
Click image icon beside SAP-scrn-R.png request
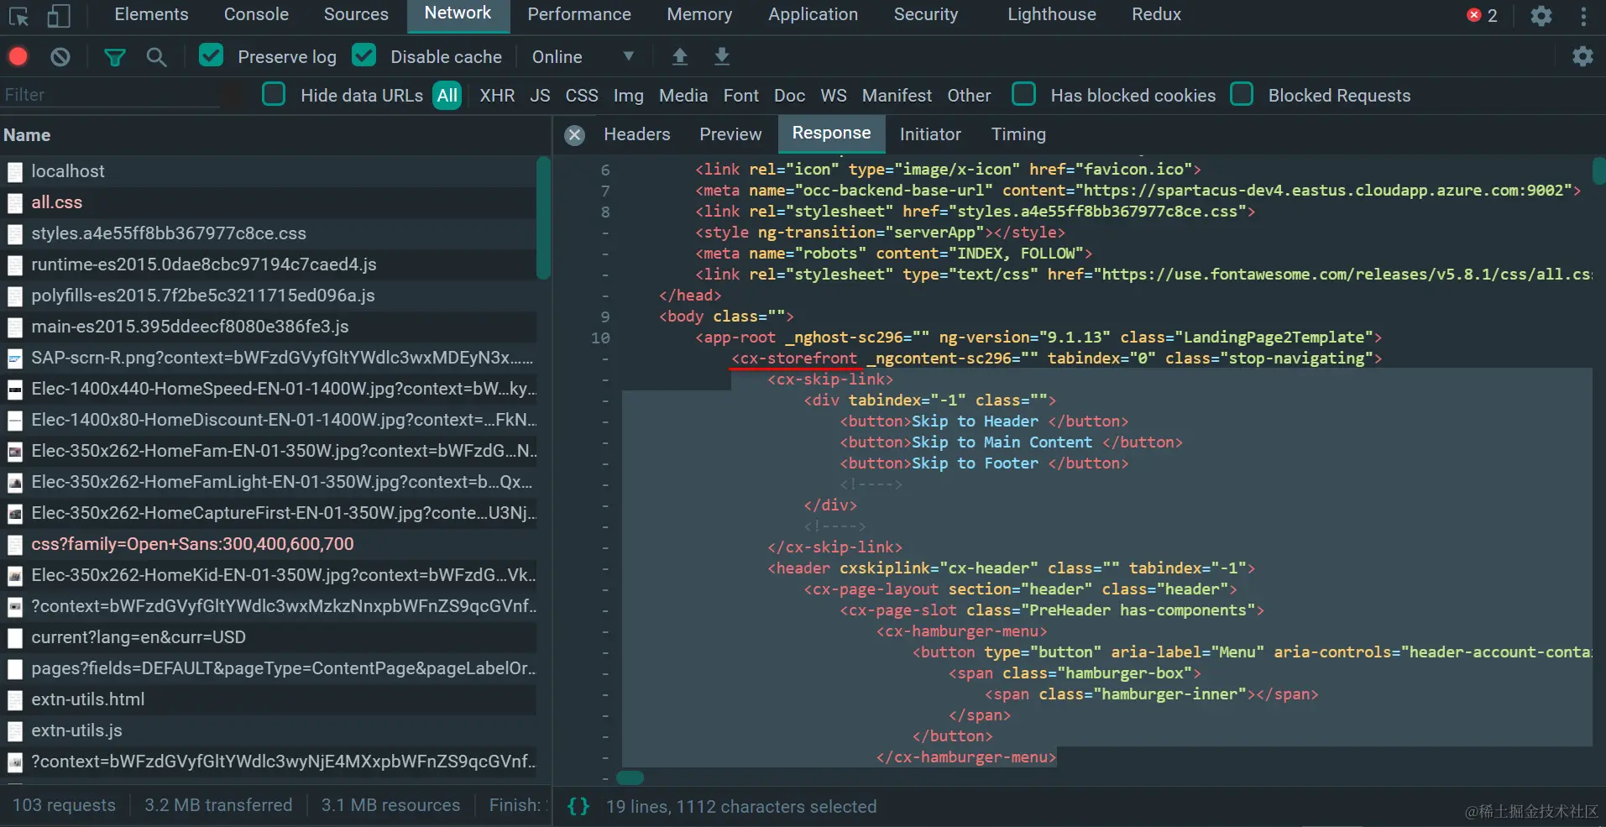[15, 359]
